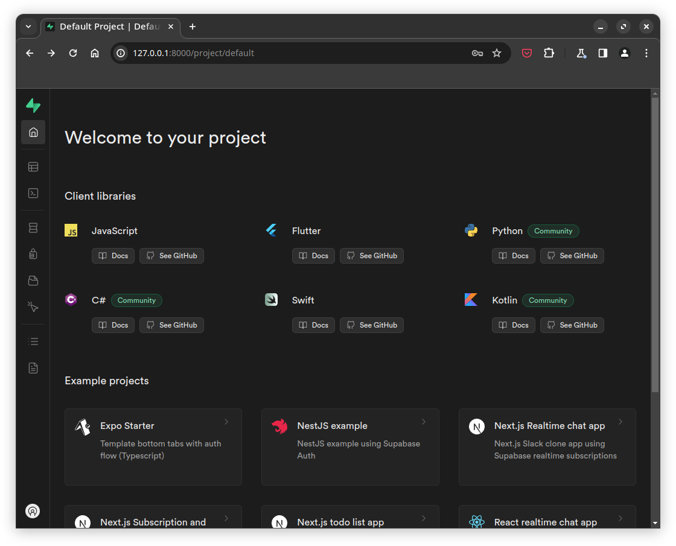Image resolution: width=676 pixels, height=546 pixels.
Task: Open C# Docs button
Action: tap(113, 325)
